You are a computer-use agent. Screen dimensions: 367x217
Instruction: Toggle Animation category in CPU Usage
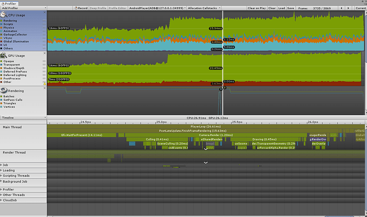pos(10,31)
